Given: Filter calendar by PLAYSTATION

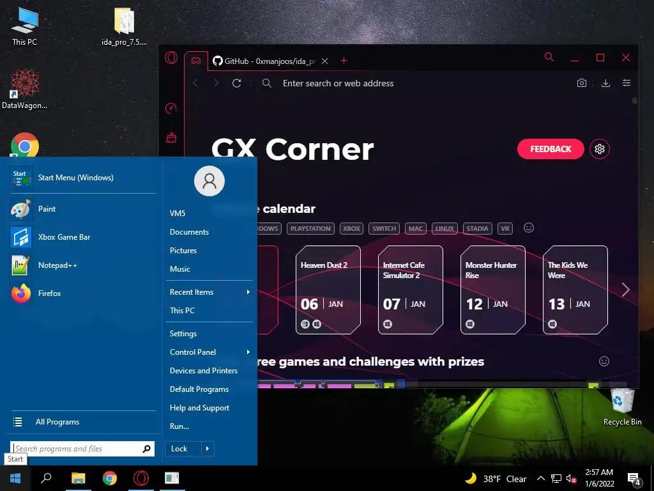Looking at the screenshot, I should point(310,228).
